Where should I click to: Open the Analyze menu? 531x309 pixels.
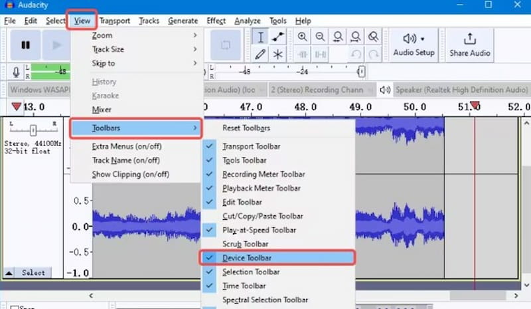coord(248,21)
